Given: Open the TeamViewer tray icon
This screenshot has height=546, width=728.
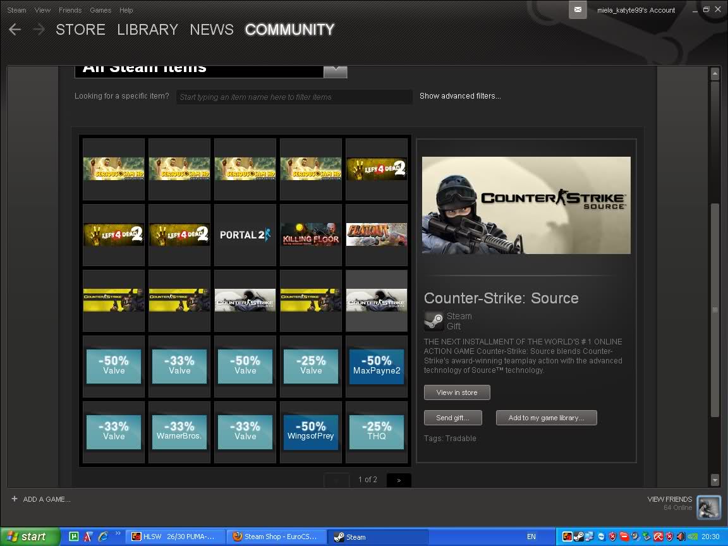Looking at the screenshot, I should (601, 537).
